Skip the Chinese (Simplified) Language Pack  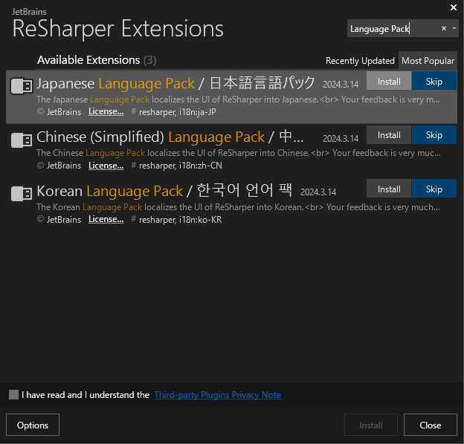(x=434, y=135)
